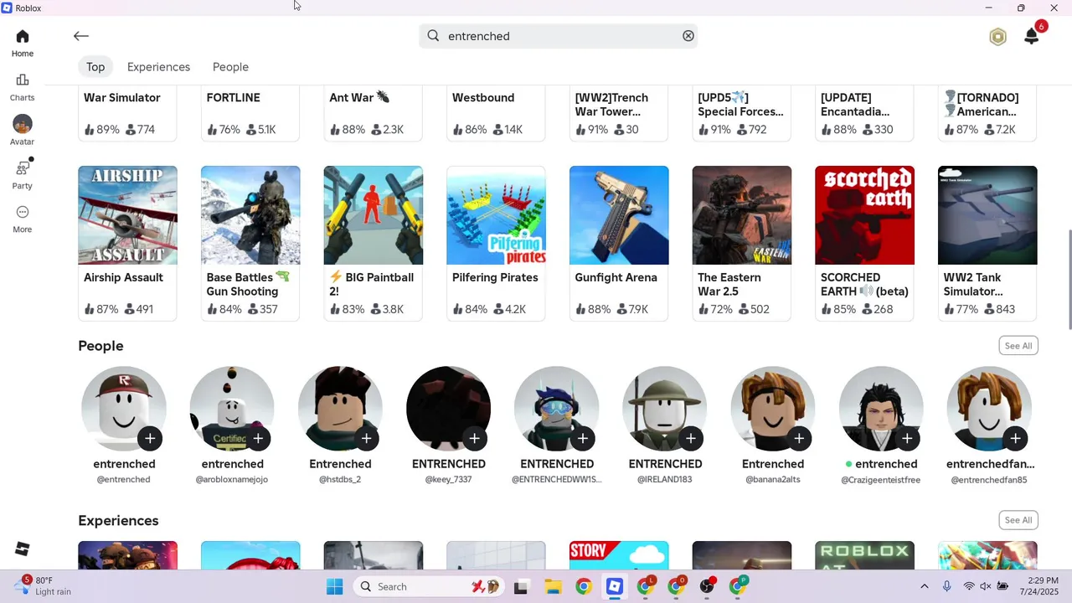Open Windows Start menu
Viewport: 1072px width, 603px height.
[334, 586]
